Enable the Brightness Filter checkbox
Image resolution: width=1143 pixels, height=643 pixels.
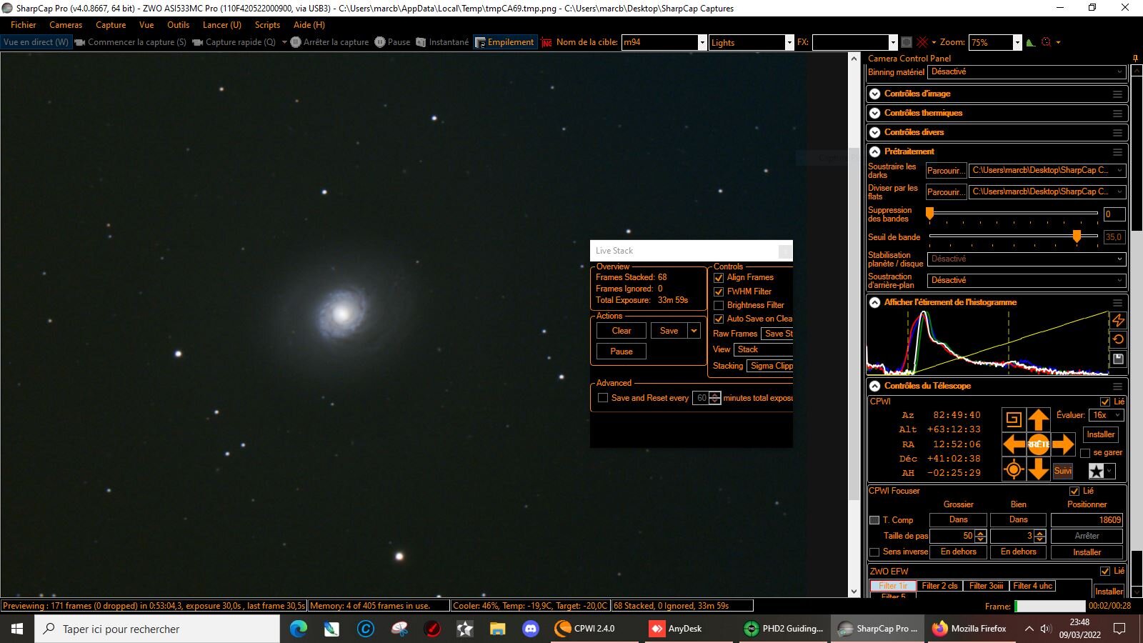(x=719, y=305)
